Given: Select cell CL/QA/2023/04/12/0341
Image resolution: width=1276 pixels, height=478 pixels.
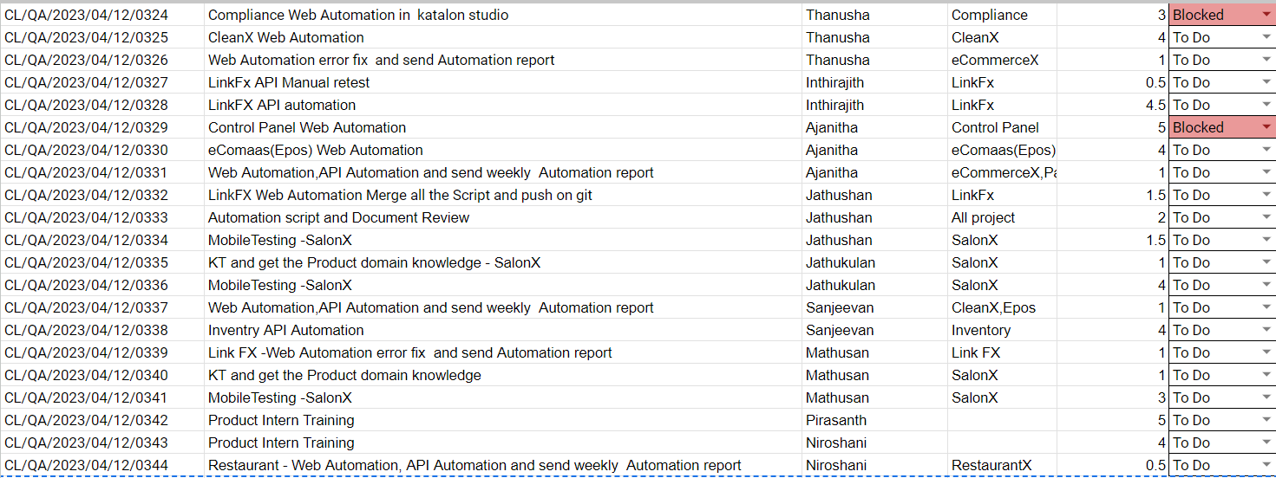Looking at the screenshot, I should click(102, 397).
